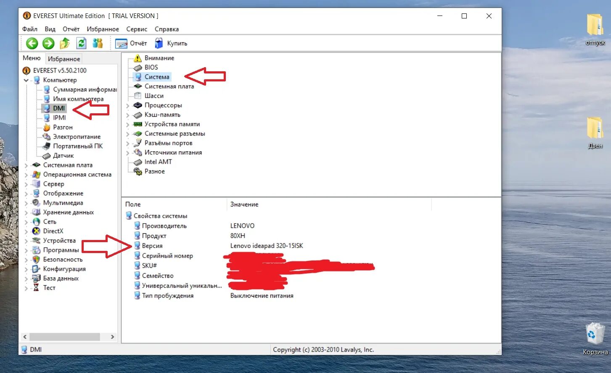Image resolution: width=611 pixels, height=373 pixels.
Task: Click the отпуск desktop folder
Action: pyautogui.click(x=595, y=30)
